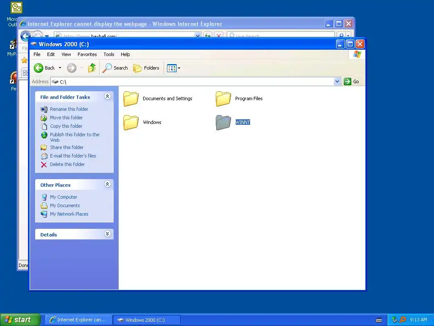The width and height of the screenshot is (434, 326).
Task: Click the system tray network icon
Action: [395, 320]
